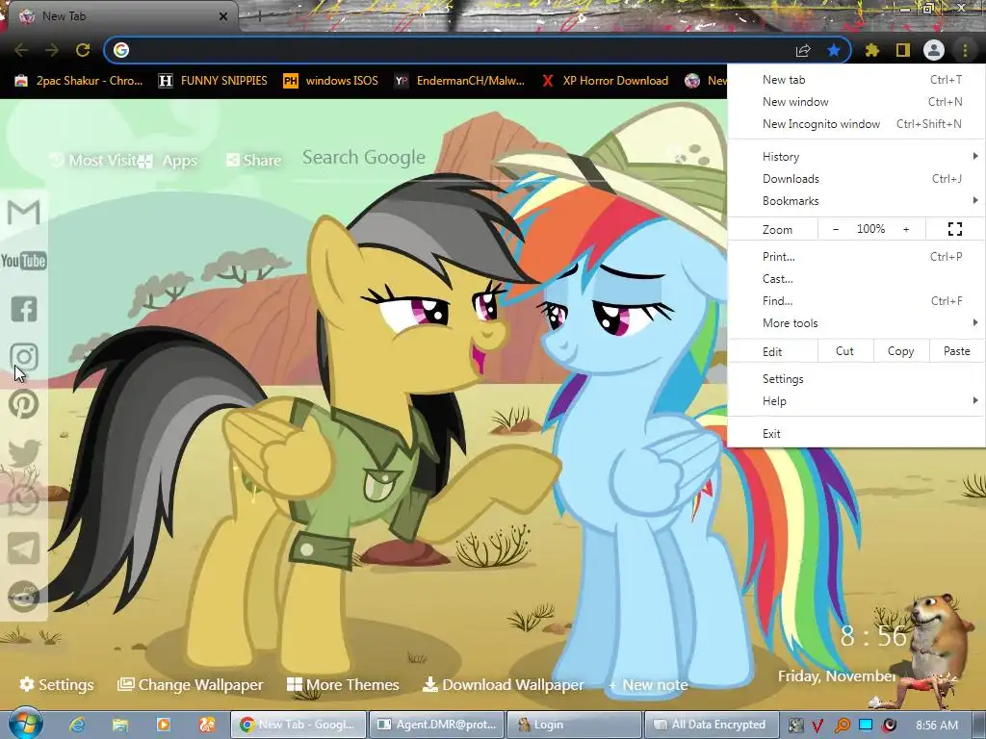This screenshot has height=739, width=986.
Task: Open the Windows Start orb
Action: pos(25,724)
